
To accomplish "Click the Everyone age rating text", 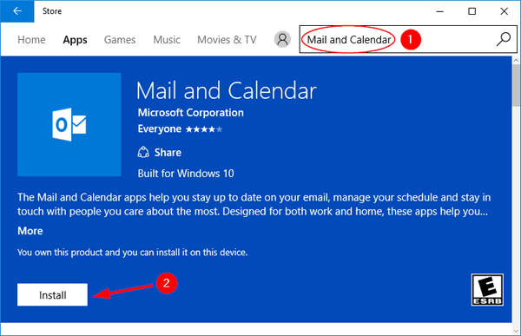I will pyautogui.click(x=160, y=129).
